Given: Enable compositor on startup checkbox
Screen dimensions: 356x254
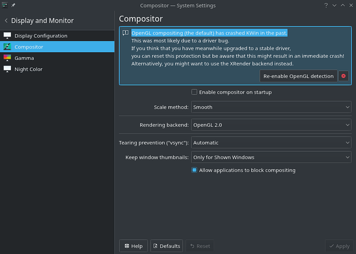Looking at the screenshot, I should (x=194, y=92).
